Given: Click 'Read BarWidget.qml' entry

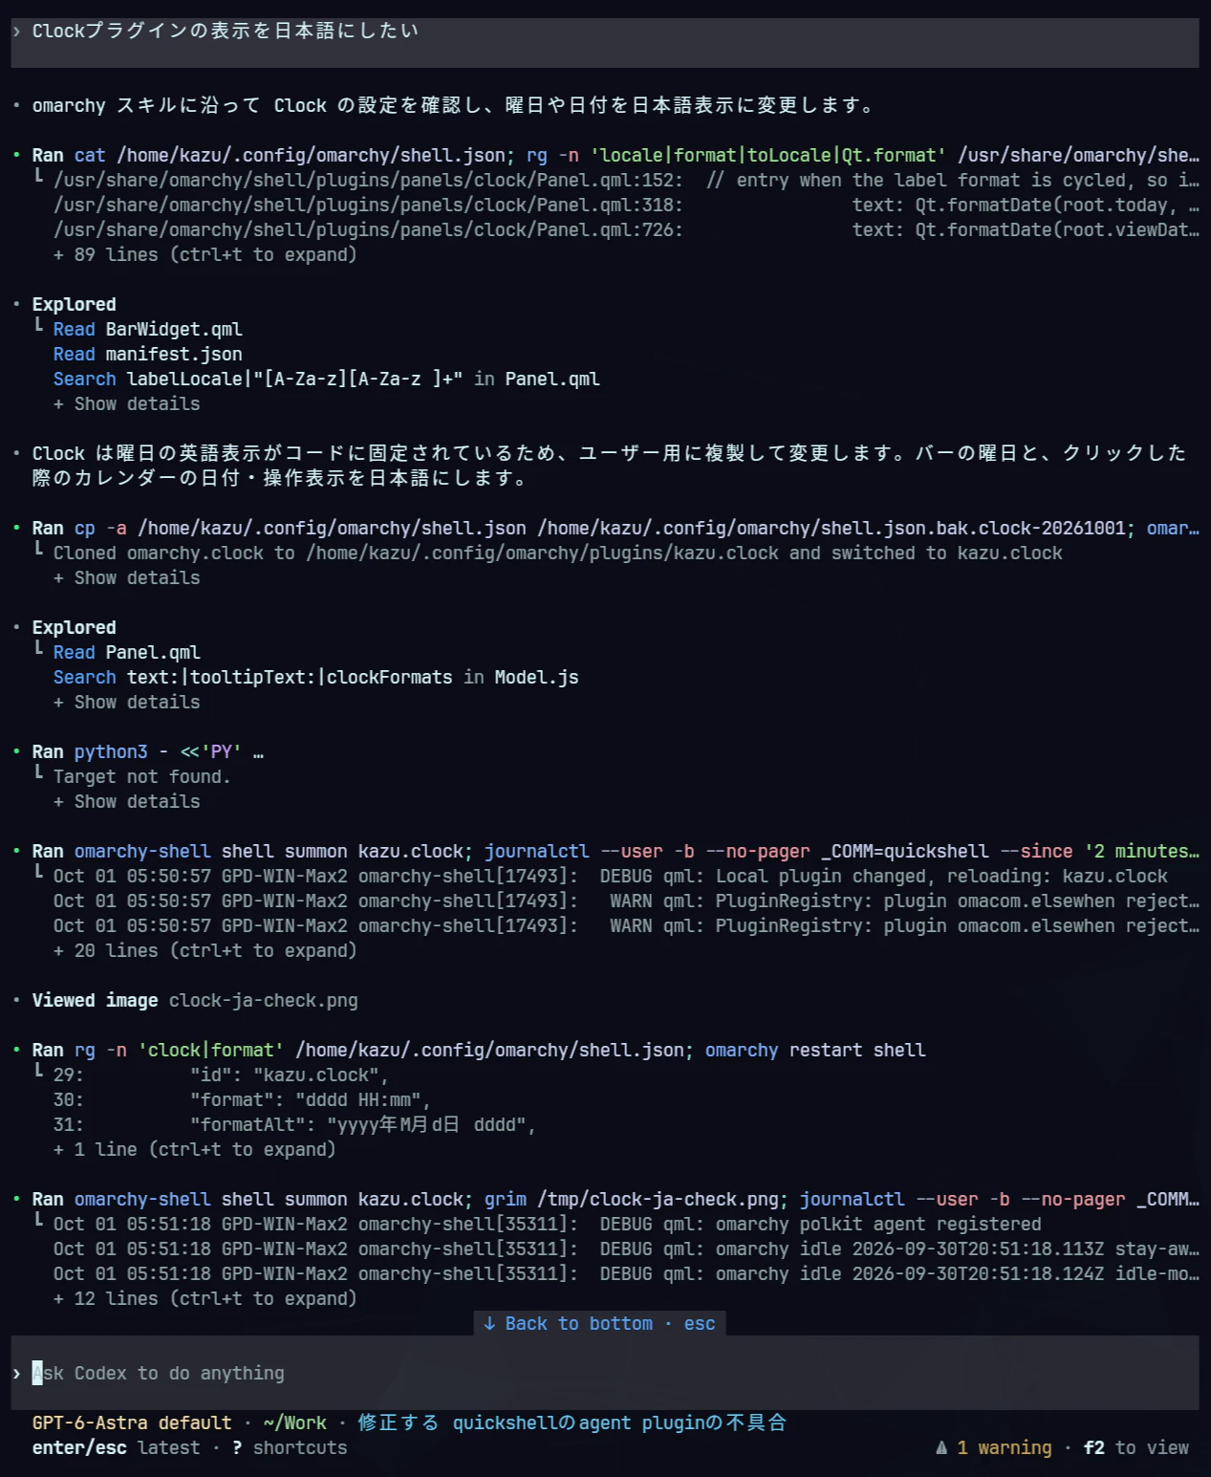Looking at the screenshot, I should tap(147, 329).
